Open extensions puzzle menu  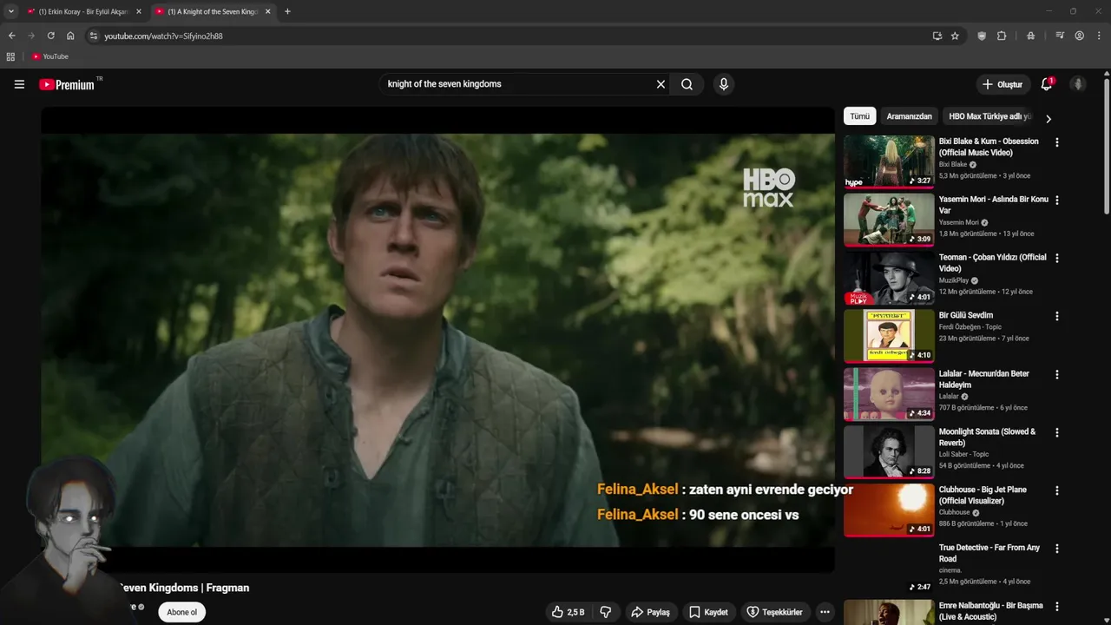coord(1002,36)
